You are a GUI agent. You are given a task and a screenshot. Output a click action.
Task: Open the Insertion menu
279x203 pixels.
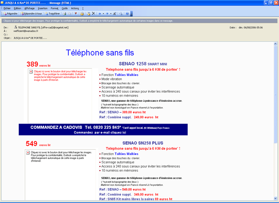click(43, 8)
